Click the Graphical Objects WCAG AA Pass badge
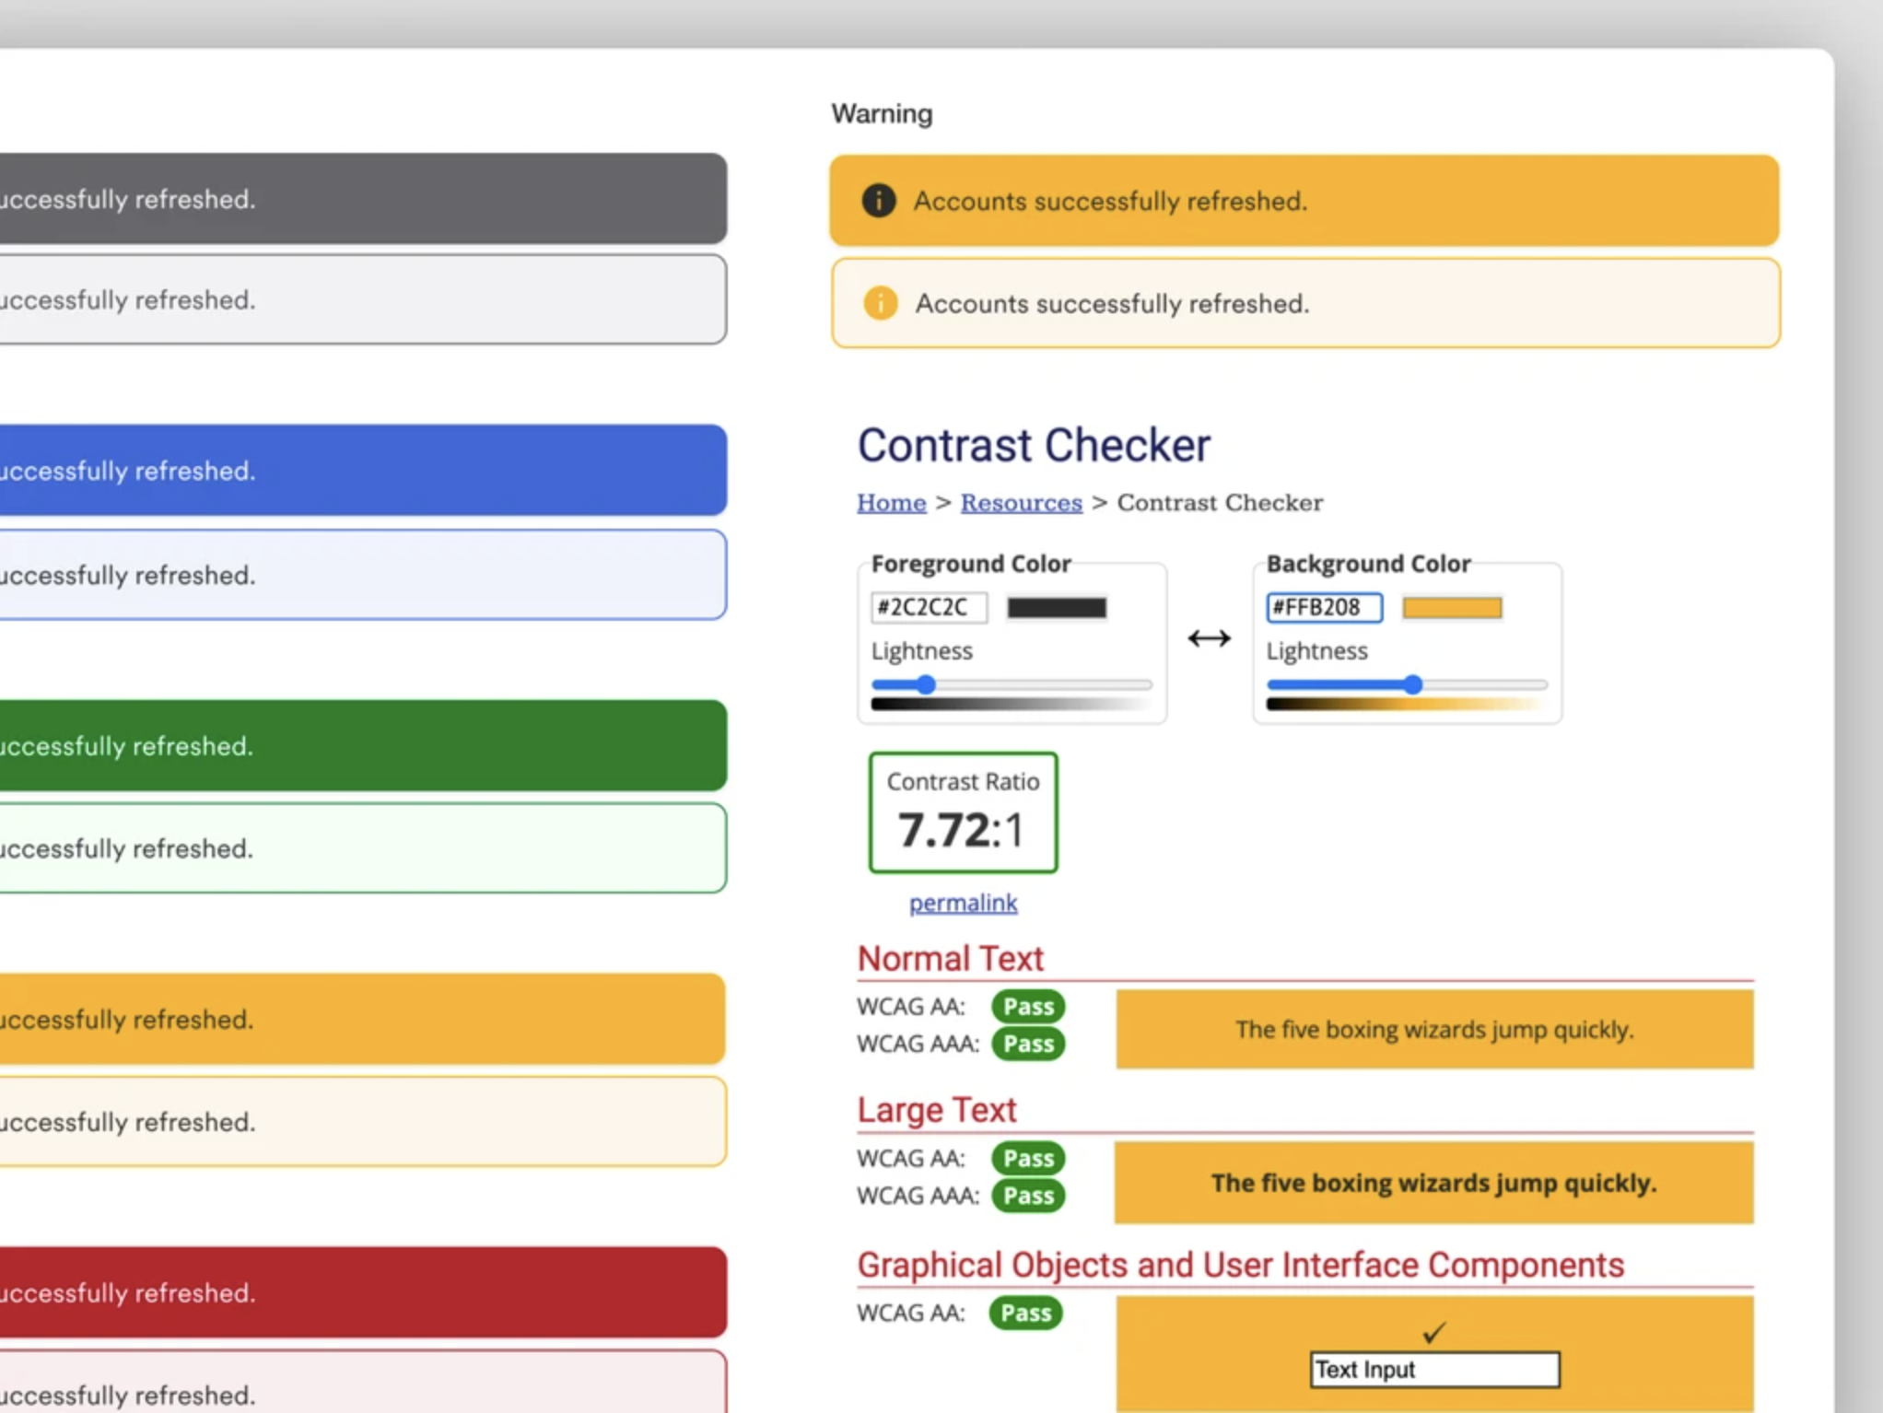The width and height of the screenshot is (1883, 1413). click(x=1025, y=1313)
